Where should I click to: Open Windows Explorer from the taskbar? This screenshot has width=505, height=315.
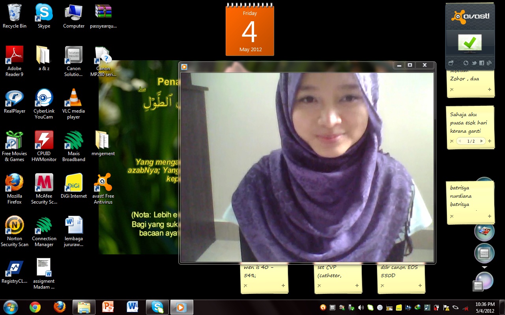click(x=84, y=307)
